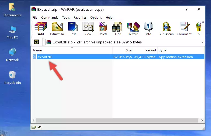Launch the Wizard tool
Image resolution: width=211 pixels, height=136 pixels.
tap(133, 29)
